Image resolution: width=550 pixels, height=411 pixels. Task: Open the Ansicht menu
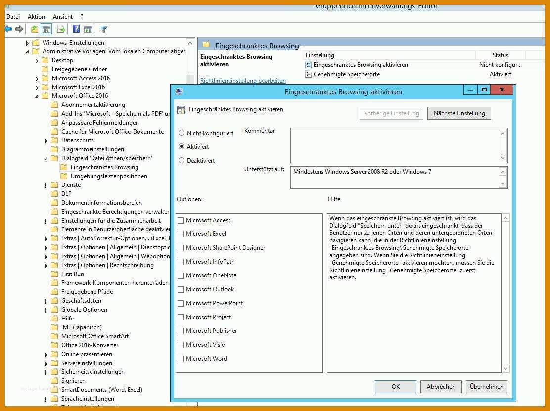pos(63,16)
